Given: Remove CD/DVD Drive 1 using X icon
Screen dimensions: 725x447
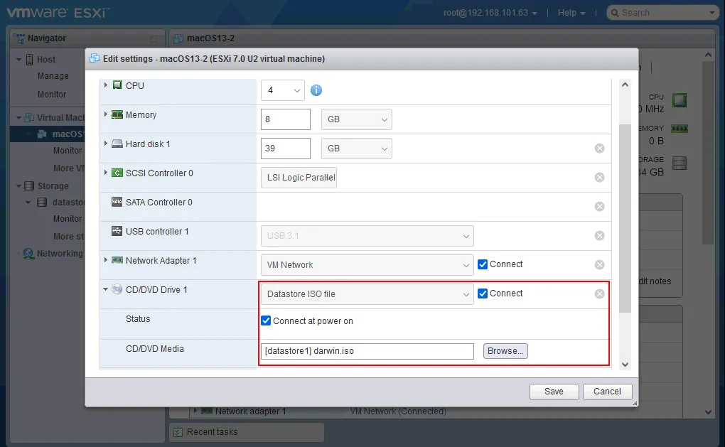Looking at the screenshot, I should (599, 294).
